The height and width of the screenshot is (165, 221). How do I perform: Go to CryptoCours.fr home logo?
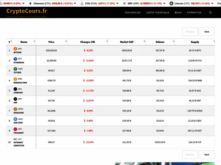[27, 11]
